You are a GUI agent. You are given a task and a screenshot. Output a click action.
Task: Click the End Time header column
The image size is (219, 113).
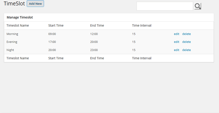[x=97, y=26]
